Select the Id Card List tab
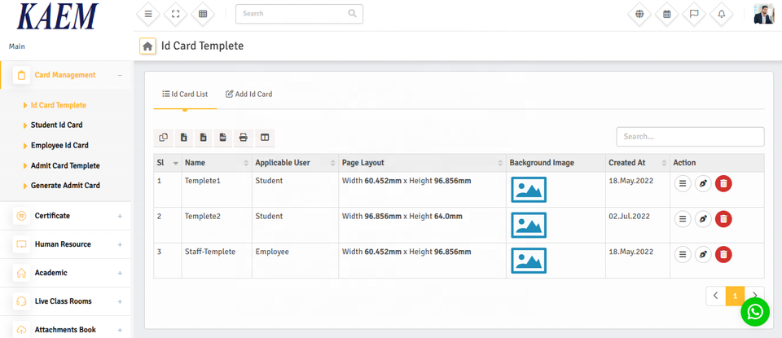This screenshot has width=782, height=338. click(x=185, y=94)
